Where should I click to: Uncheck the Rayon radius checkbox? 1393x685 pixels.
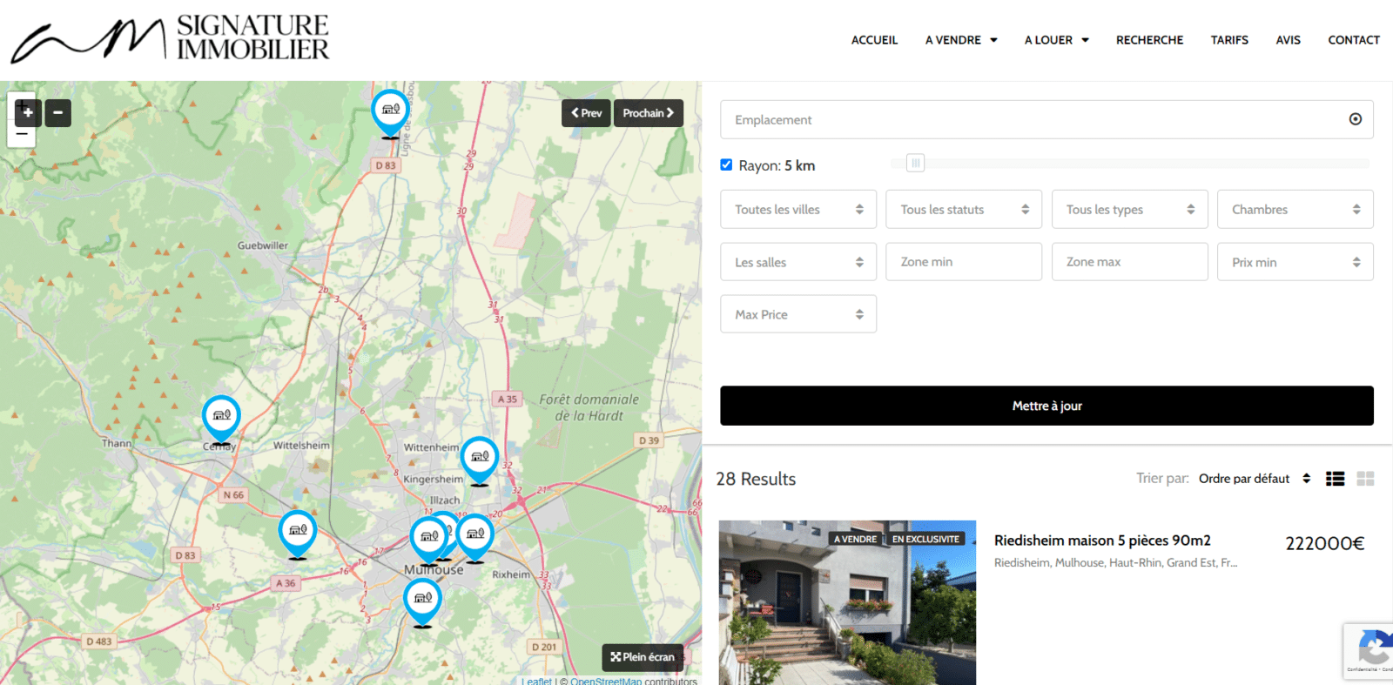pos(726,165)
